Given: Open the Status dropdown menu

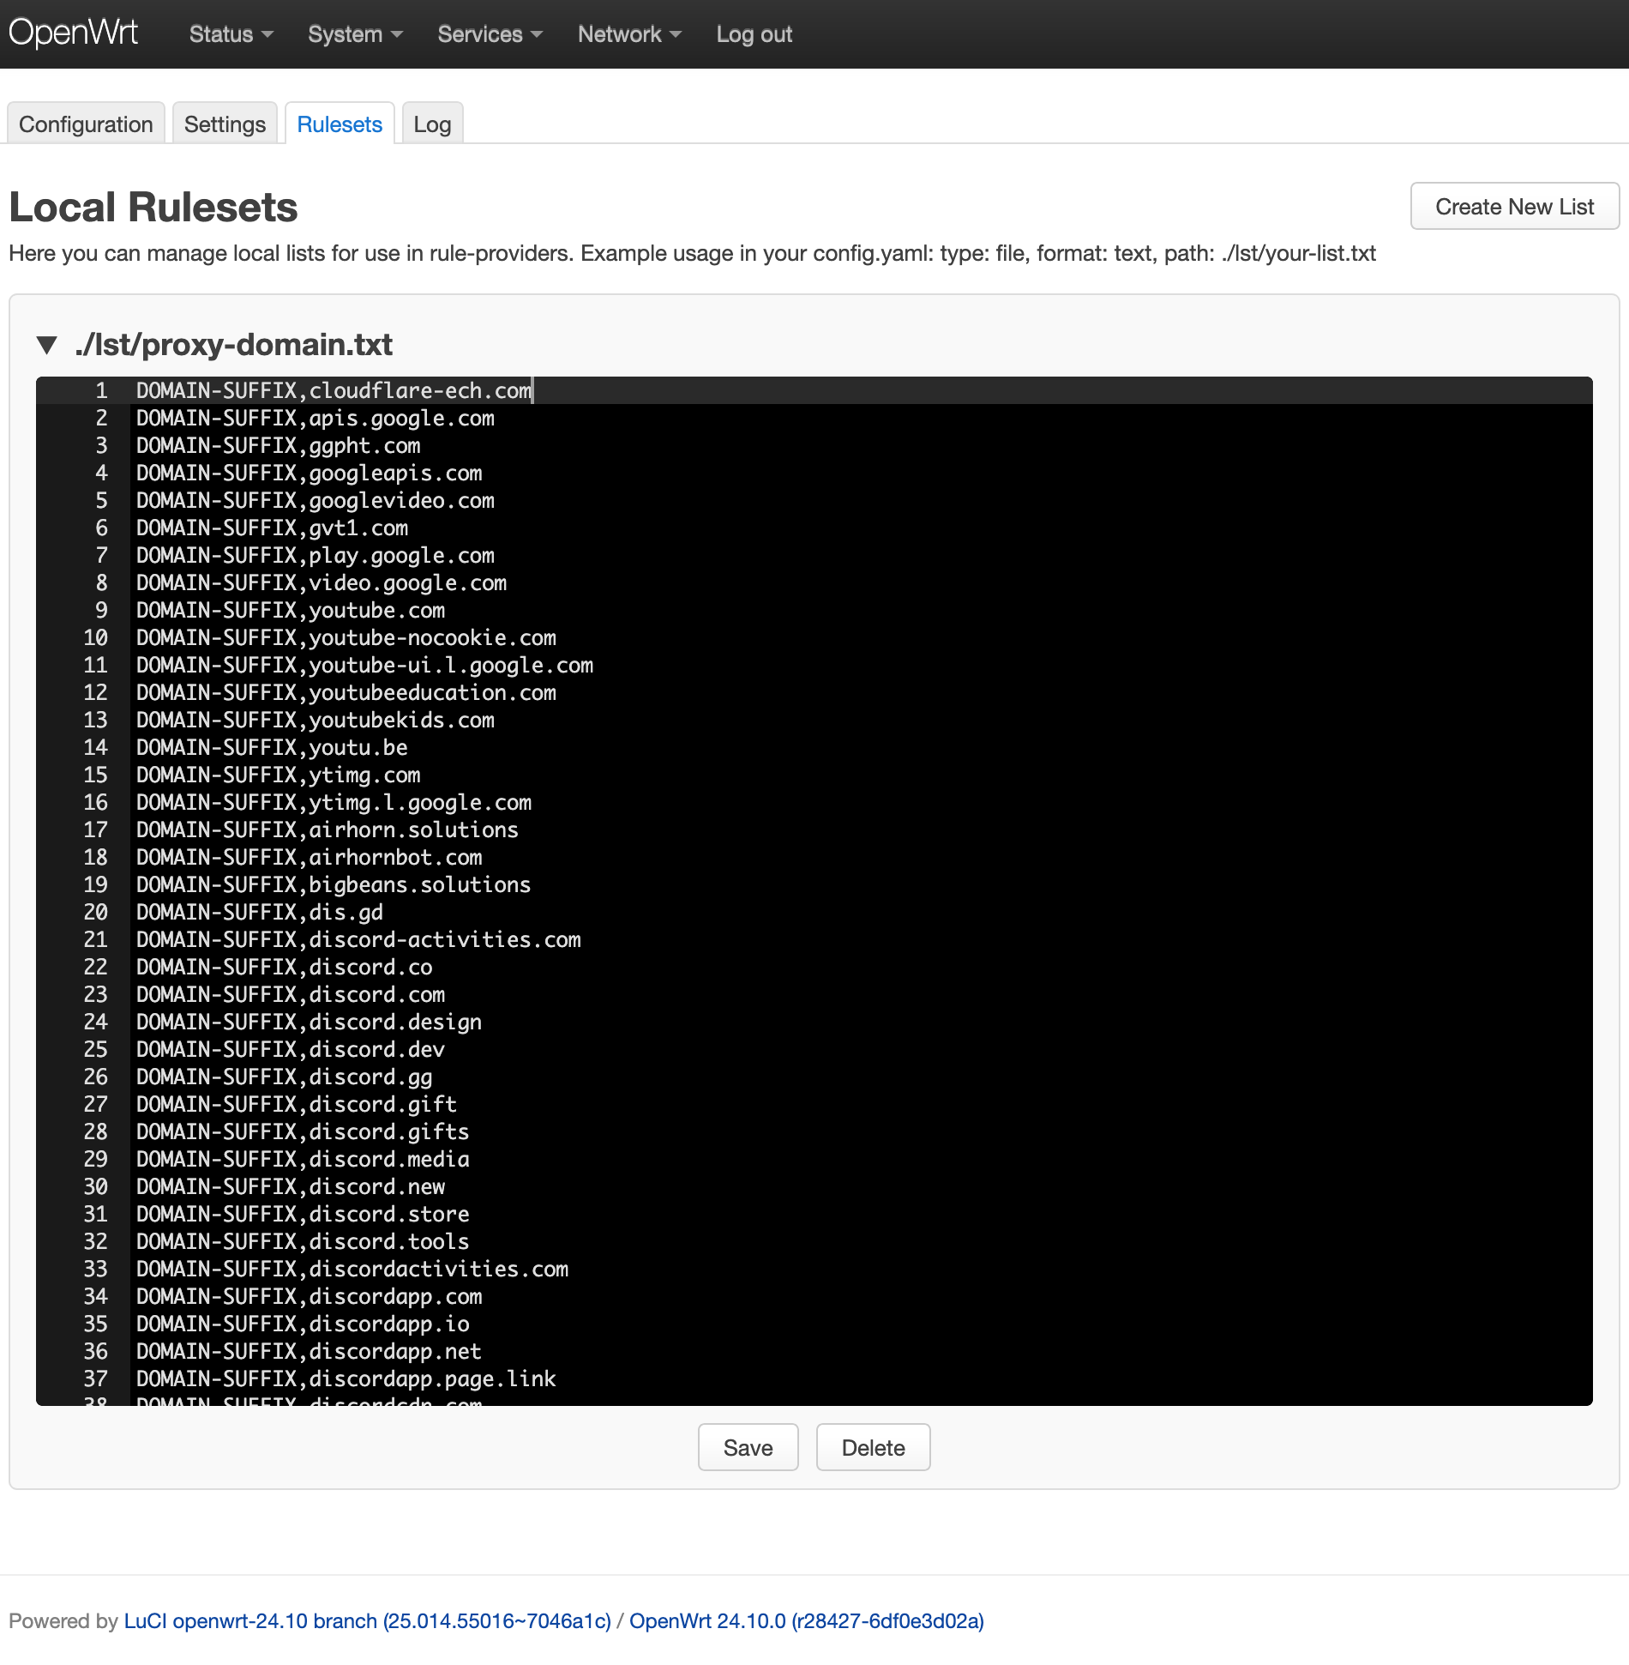Looking at the screenshot, I should 231,34.
